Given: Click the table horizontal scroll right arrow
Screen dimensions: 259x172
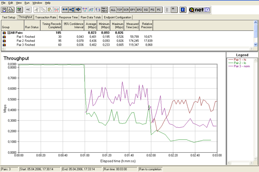Looking at the screenshot, I should [x=251, y=49].
